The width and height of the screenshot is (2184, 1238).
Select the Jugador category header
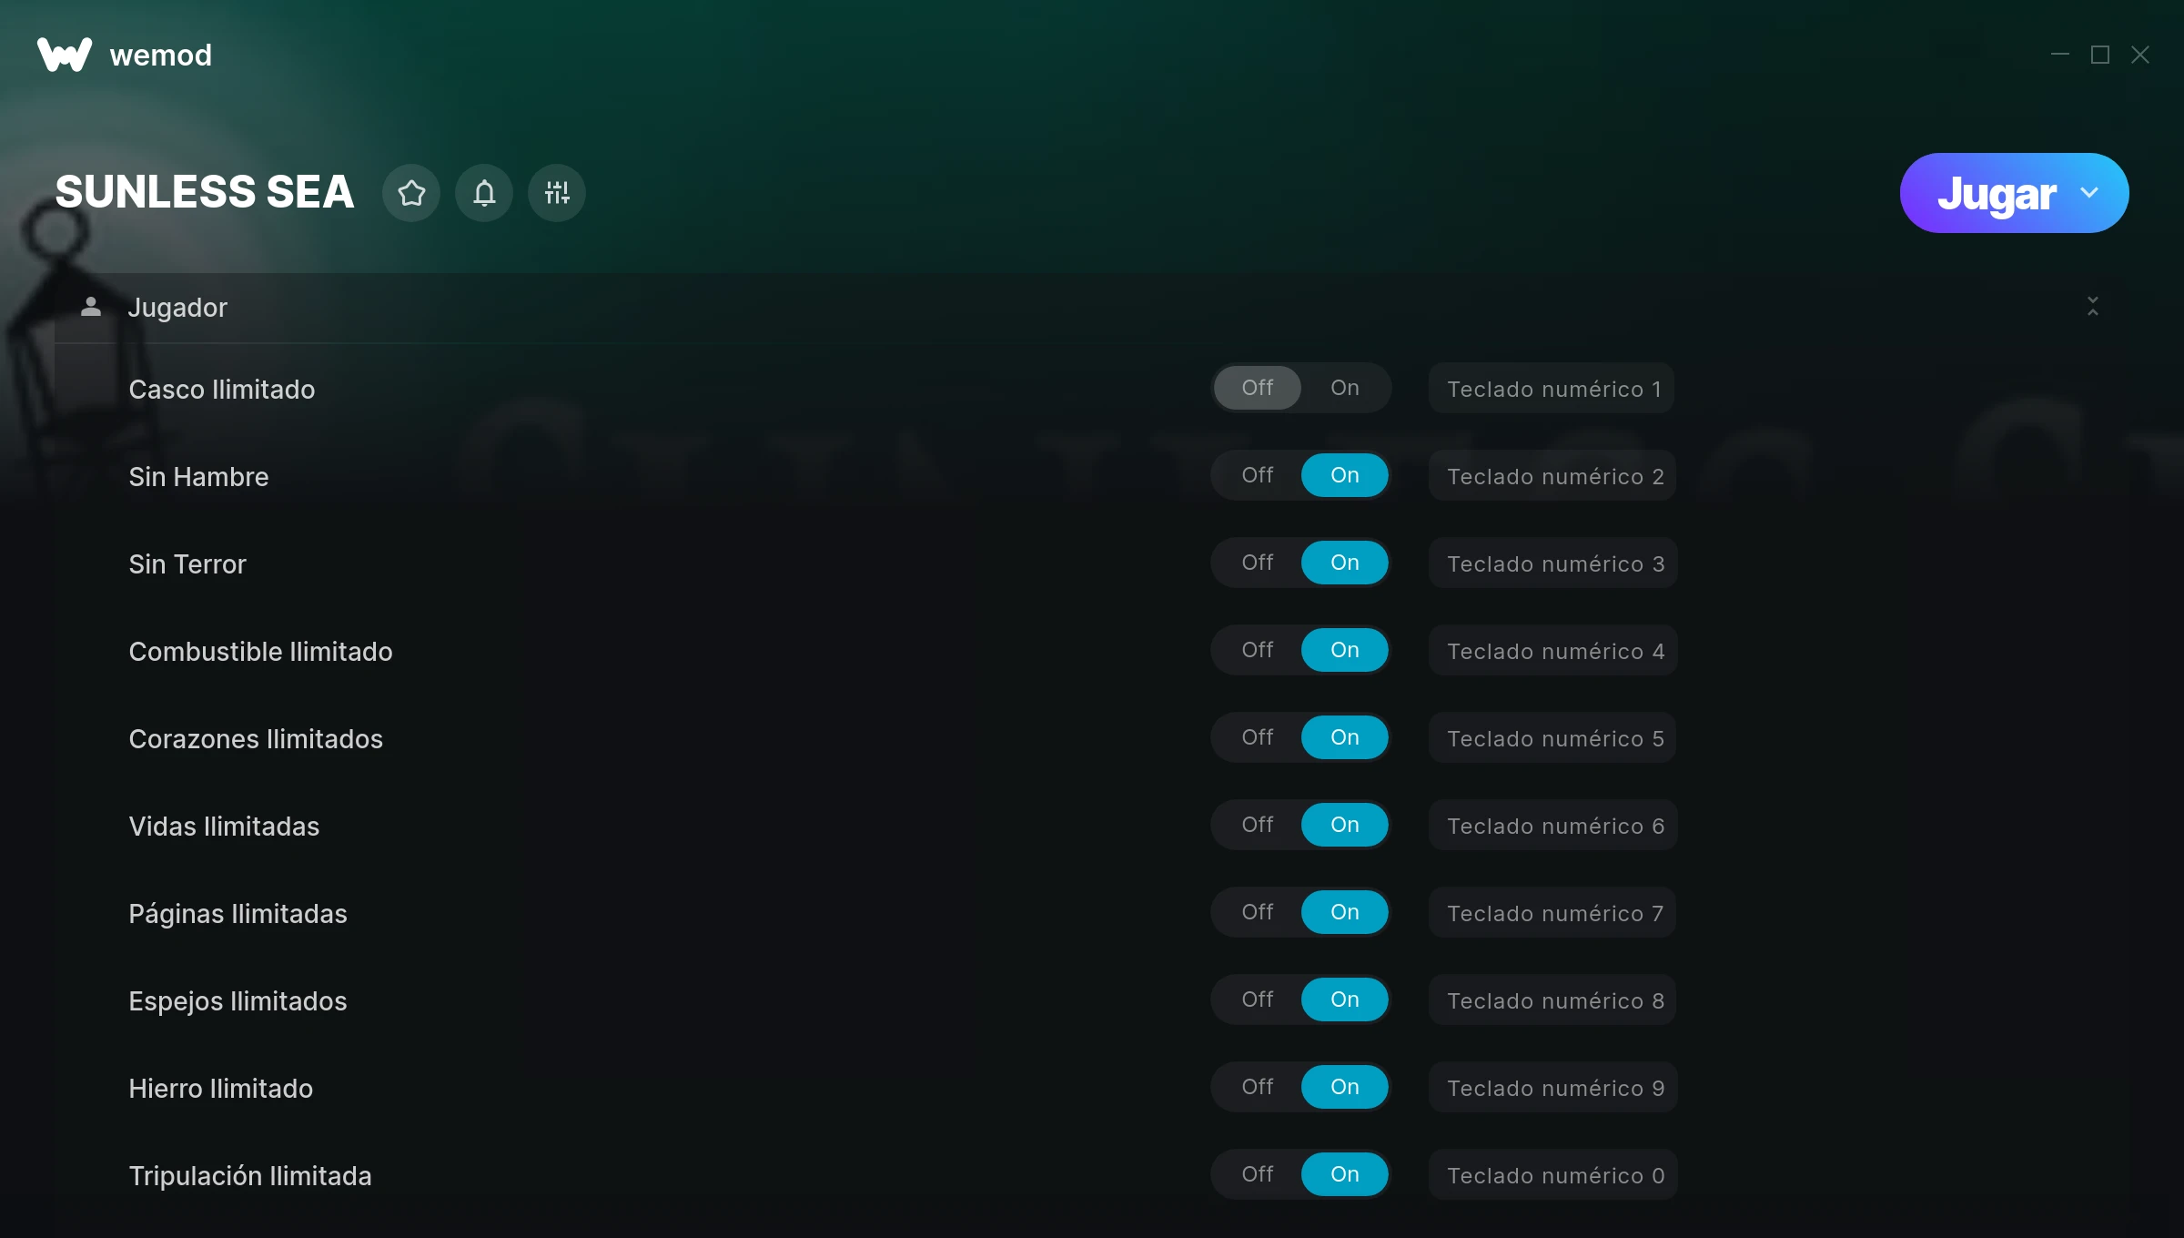coord(1092,308)
